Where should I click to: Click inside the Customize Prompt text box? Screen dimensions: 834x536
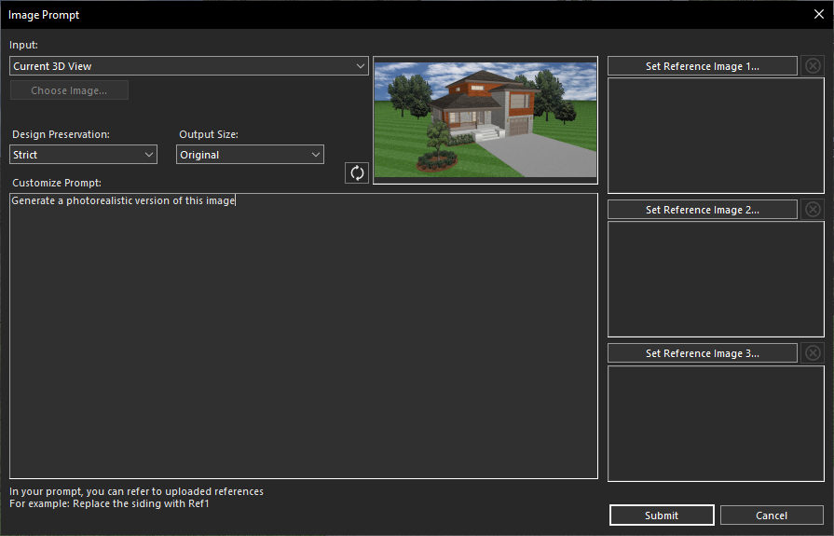pyautogui.click(x=304, y=336)
